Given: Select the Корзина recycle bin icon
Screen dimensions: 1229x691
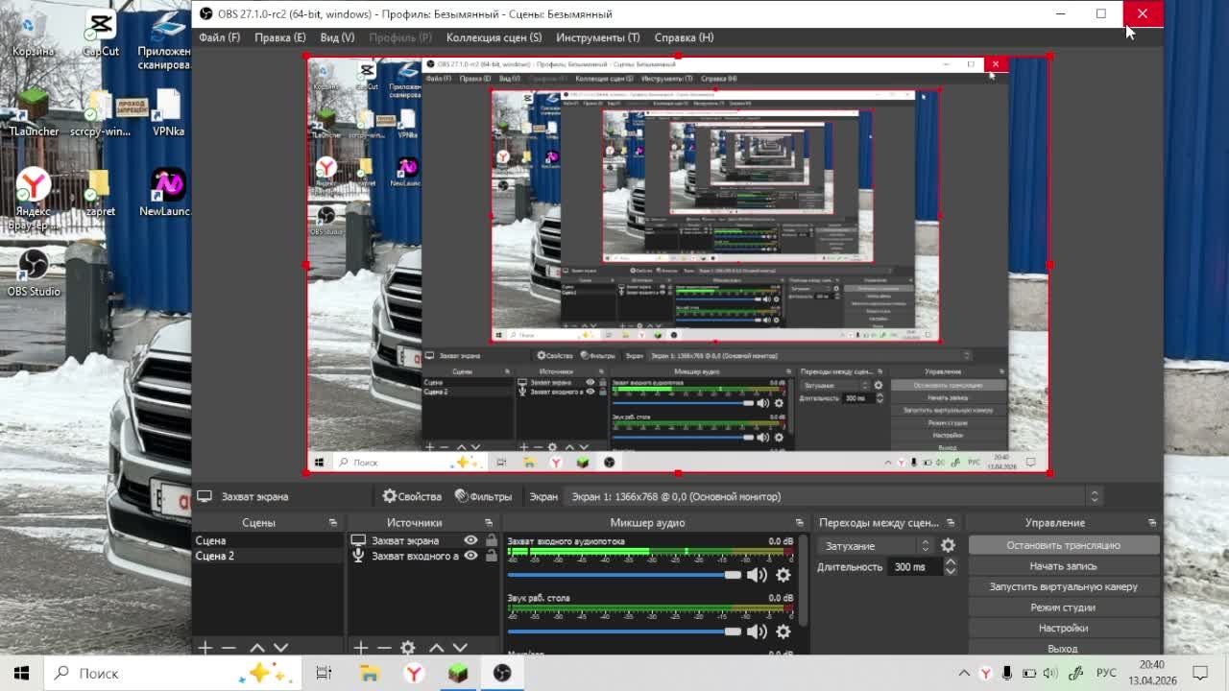Looking at the screenshot, I should 34,34.
